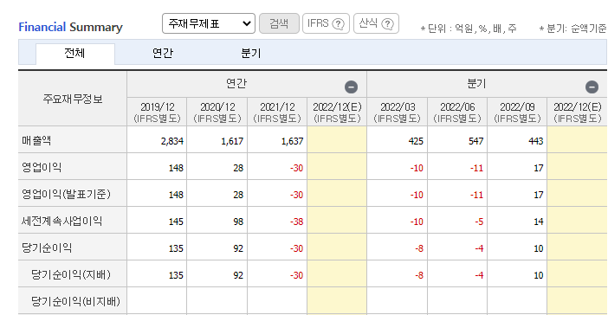The image size is (608, 315).
Task: Click -38 in the 세전계속사업이익 row
Action: pos(296,222)
